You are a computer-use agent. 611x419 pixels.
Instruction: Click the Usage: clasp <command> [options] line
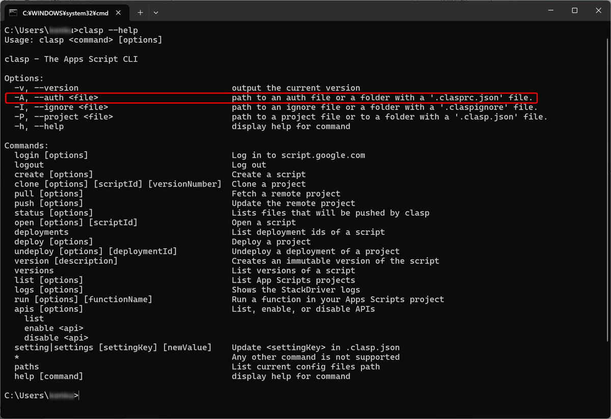82,40
